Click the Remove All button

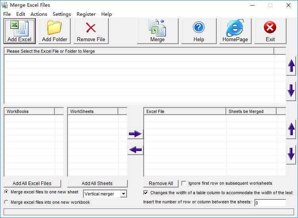point(161,184)
